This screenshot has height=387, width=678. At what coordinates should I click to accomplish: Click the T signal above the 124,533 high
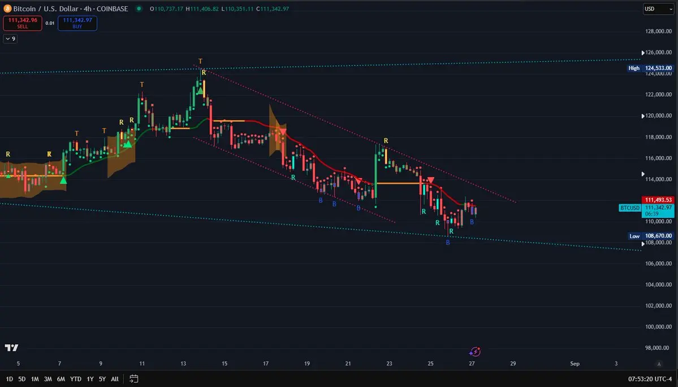(200, 62)
